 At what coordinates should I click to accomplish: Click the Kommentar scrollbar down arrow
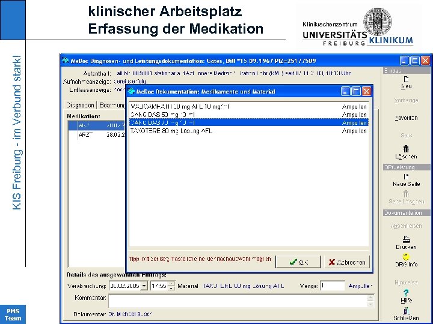click(370, 304)
